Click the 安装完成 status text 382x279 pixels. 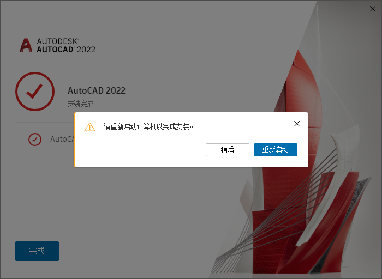click(80, 104)
